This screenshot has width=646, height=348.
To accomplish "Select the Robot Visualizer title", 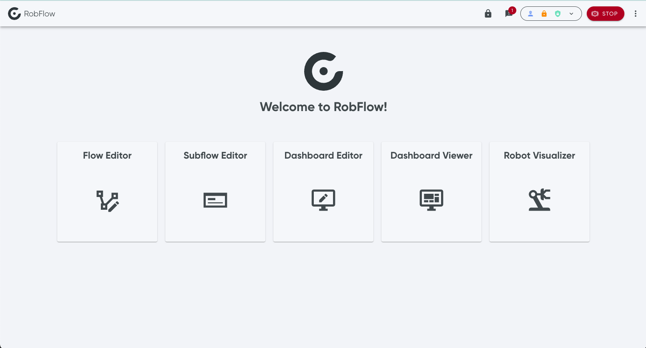I will pos(540,155).
